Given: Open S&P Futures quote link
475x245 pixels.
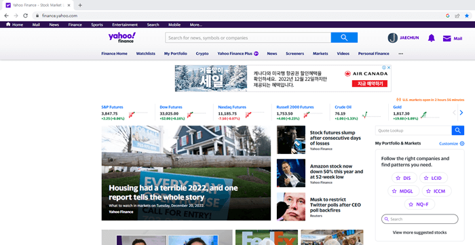Looking at the screenshot, I should (112, 107).
